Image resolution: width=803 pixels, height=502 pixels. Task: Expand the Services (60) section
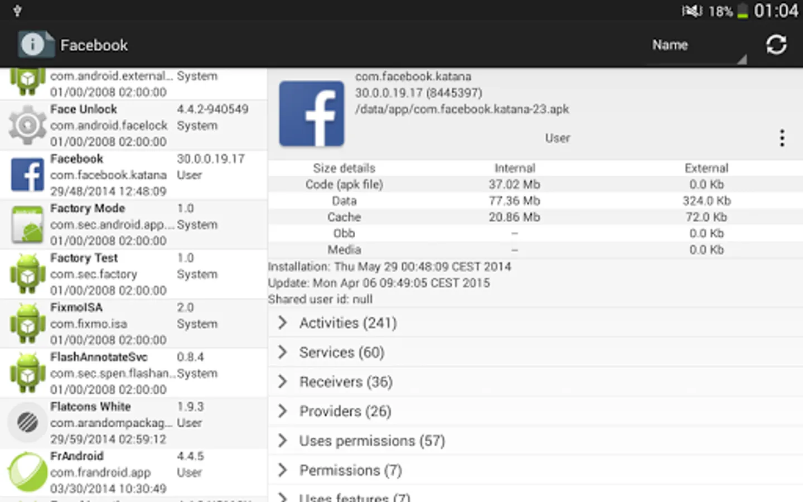click(x=535, y=352)
